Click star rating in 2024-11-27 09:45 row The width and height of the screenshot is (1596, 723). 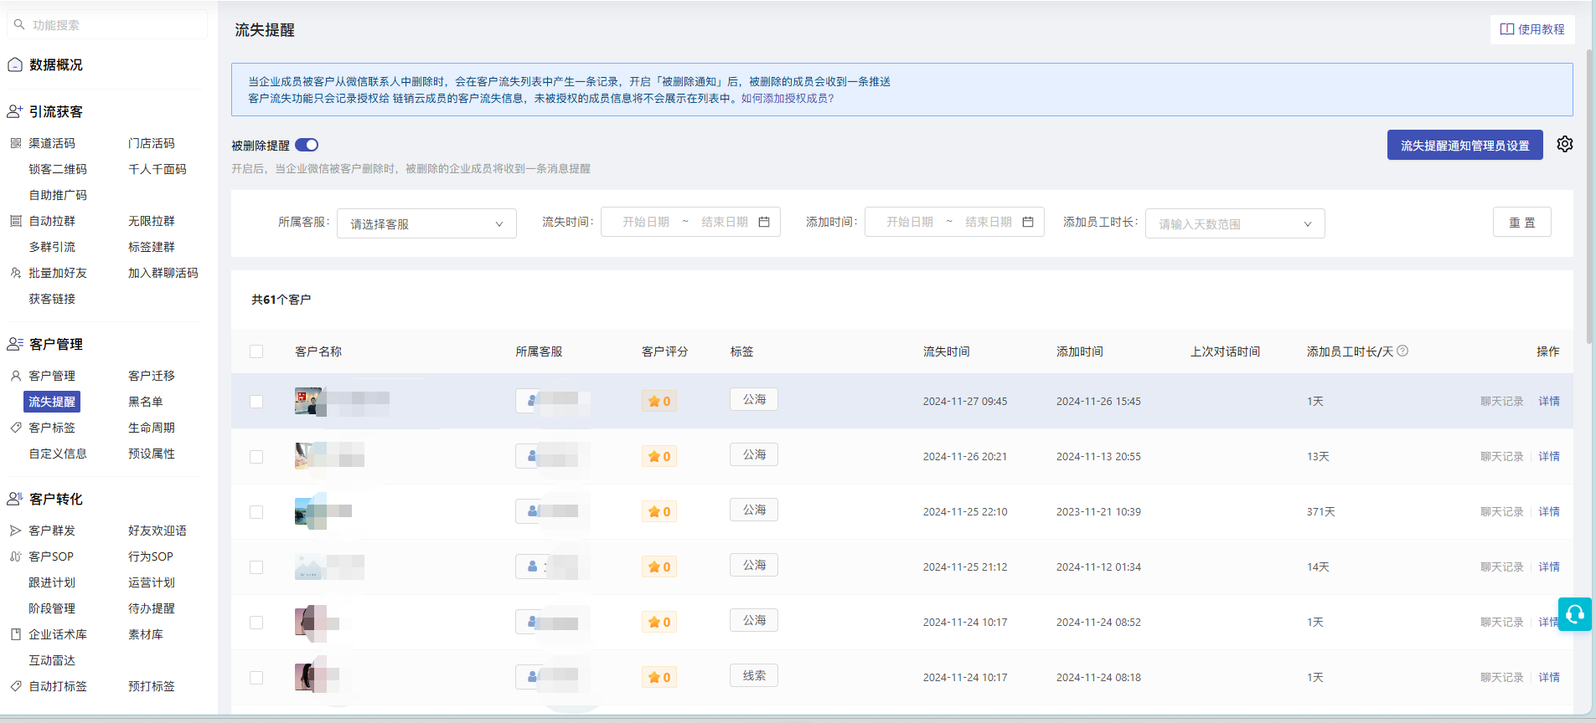pos(659,401)
